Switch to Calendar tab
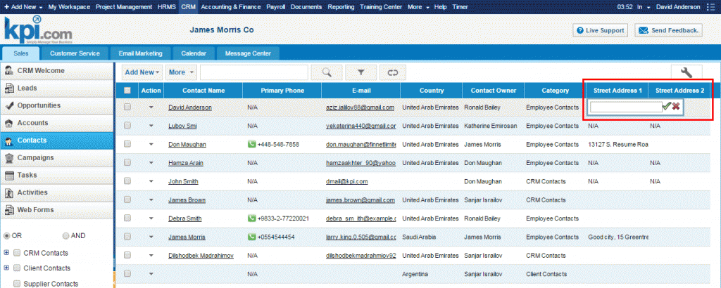Viewport: 721px width, 288px height. click(194, 53)
